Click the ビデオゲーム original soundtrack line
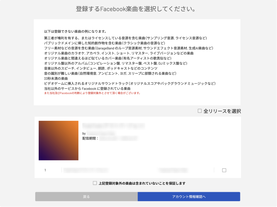The width and height of the screenshot is (277, 207). pyautogui.click(x=130, y=83)
